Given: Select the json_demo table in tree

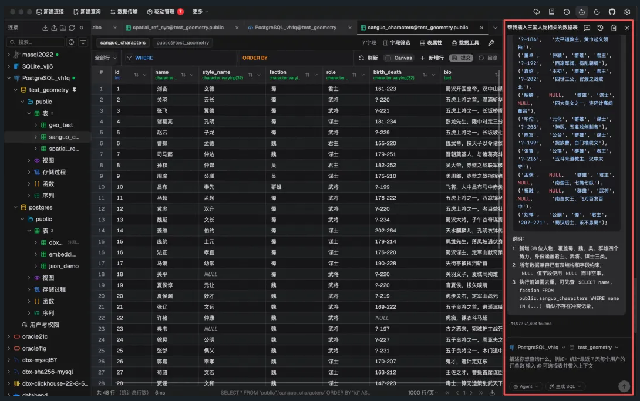Looking at the screenshot, I should click(x=63, y=266).
